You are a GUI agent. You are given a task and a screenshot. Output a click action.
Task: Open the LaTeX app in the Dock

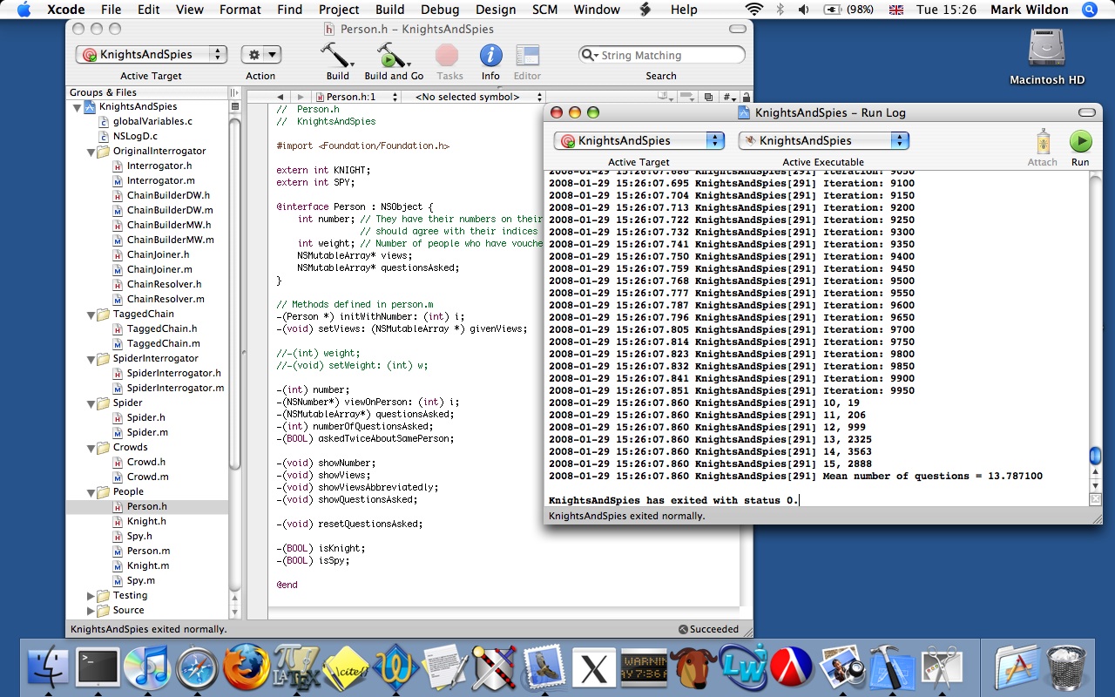(x=296, y=667)
